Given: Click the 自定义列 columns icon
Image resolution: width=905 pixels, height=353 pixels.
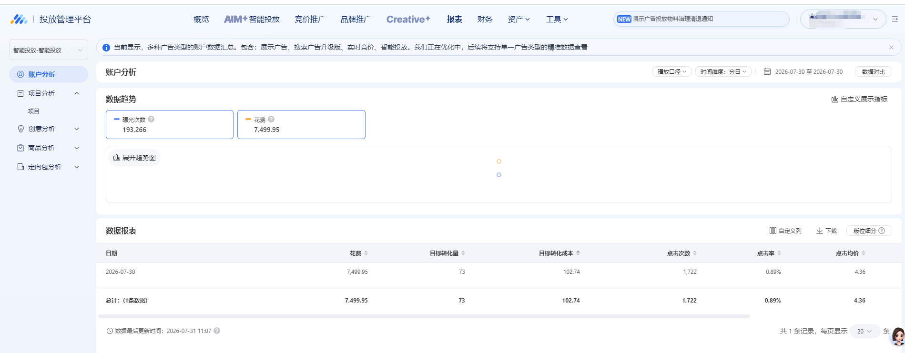Looking at the screenshot, I should (773, 231).
